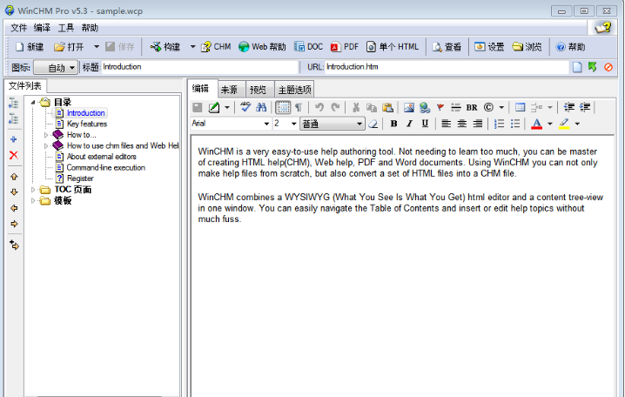
Task: Click the help book icon at menu bar right
Action: (x=602, y=28)
